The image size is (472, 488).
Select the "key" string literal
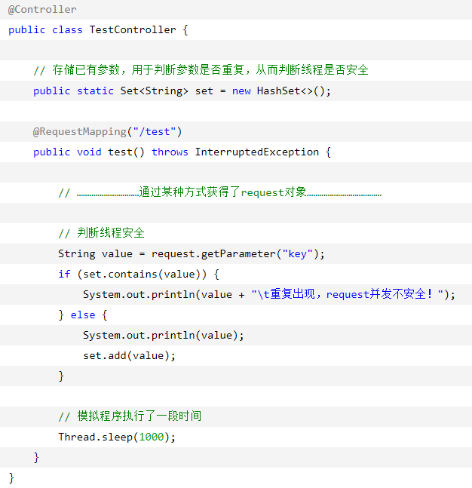[x=297, y=254]
